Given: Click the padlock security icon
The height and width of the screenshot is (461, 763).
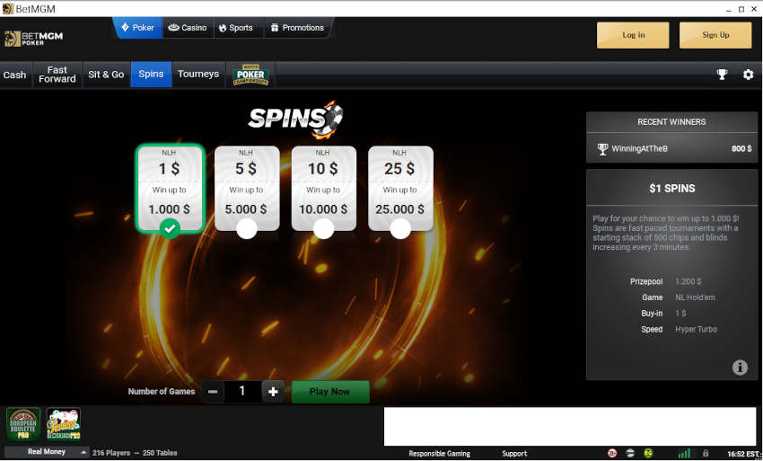Looking at the screenshot, I should point(706,453).
